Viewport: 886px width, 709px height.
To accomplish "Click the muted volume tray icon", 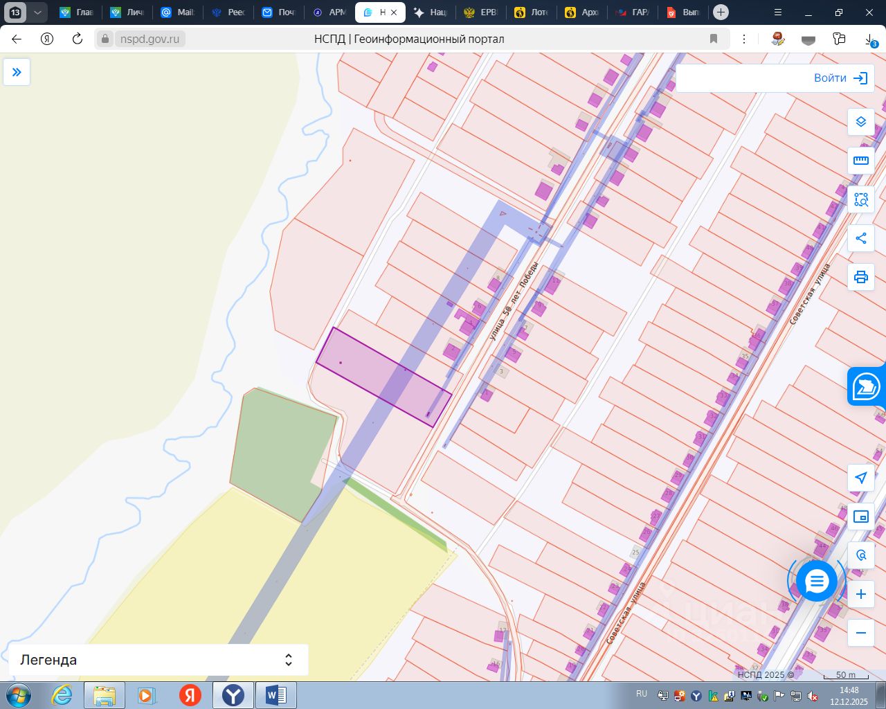I will (x=813, y=696).
